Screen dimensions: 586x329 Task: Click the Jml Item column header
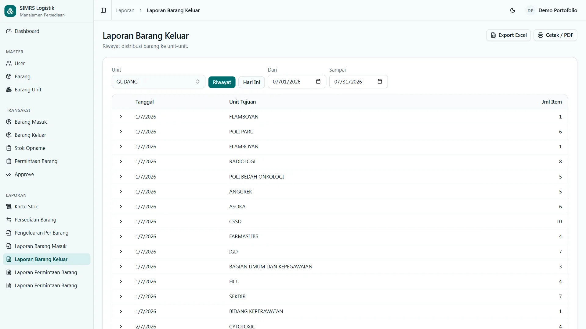(x=552, y=102)
